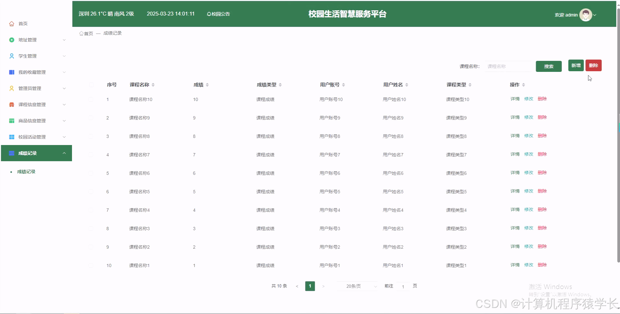Screen dimensions: 620x314
Task: Open the 20条/页 page size dropdown
Action: (x=357, y=286)
